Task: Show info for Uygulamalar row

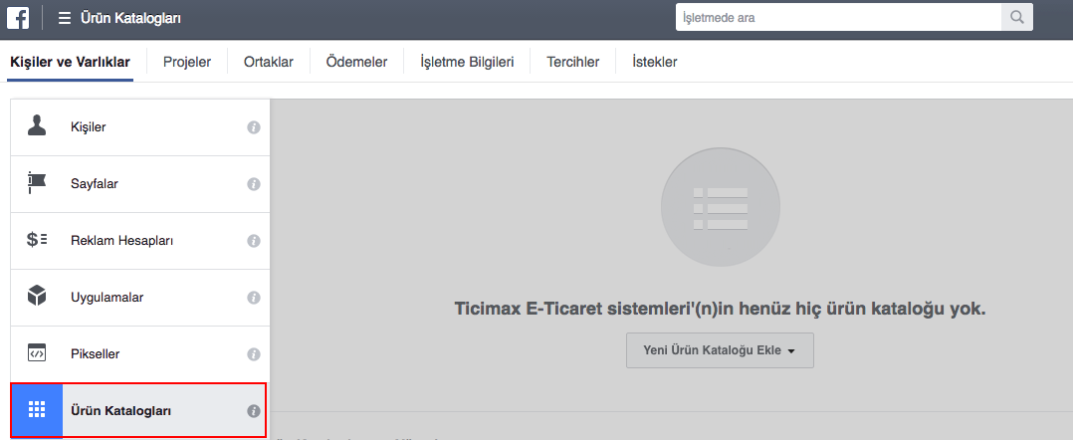Action: tap(253, 298)
